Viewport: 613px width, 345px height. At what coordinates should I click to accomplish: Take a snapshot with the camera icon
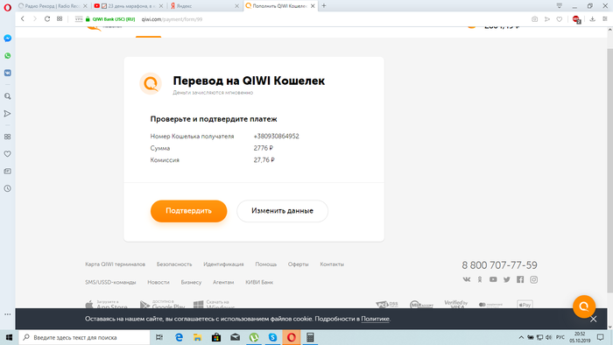(x=534, y=19)
